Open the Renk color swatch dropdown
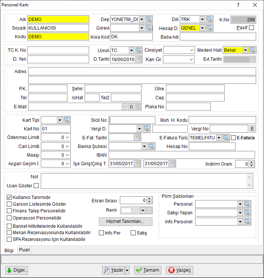264x278 pixels. point(143,211)
